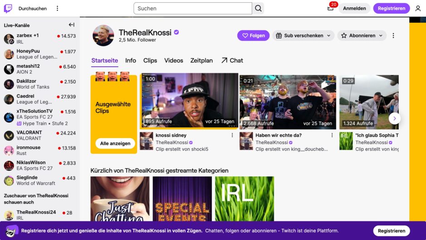Open the Special Events category tile

(x=182, y=199)
